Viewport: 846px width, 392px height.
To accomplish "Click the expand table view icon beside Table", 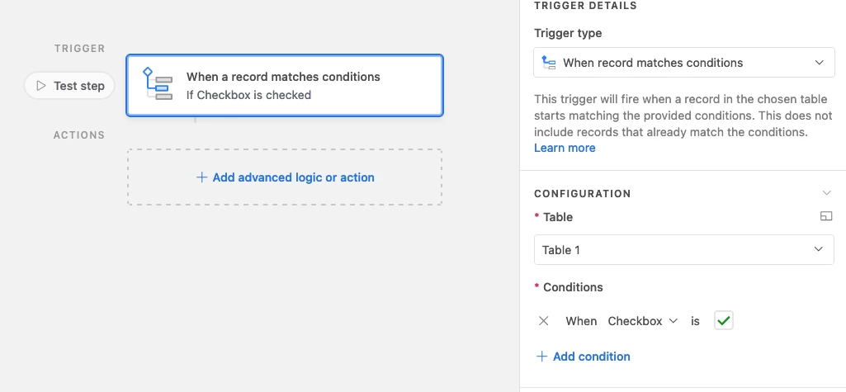I will point(826,216).
